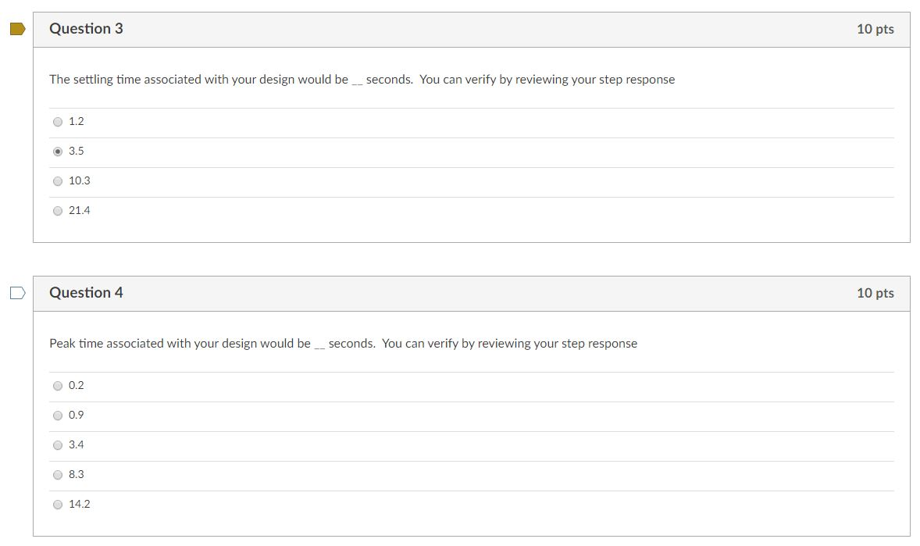Choose 8.3 as the peak time answer
Screen dimensions: 920x546
pos(58,474)
